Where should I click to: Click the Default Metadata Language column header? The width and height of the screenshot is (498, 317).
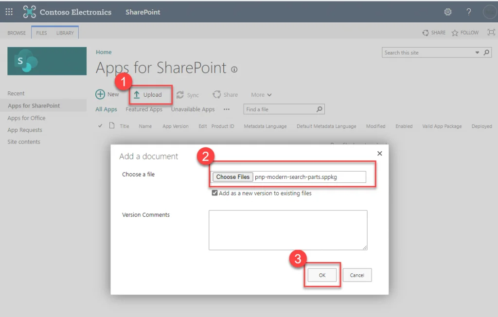point(326,126)
